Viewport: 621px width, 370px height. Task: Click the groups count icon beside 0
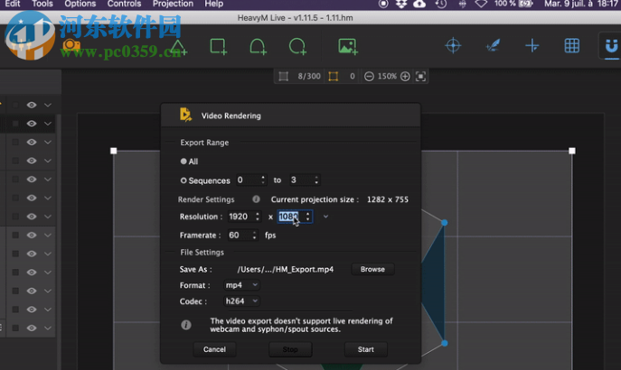(334, 76)
